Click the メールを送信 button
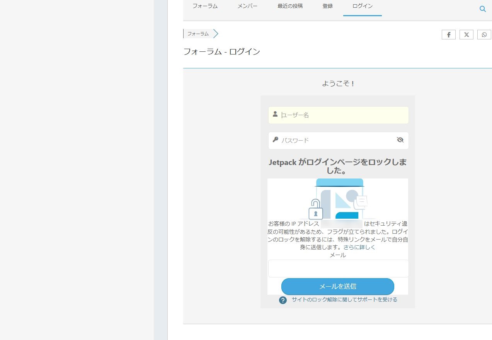Screen dimensions: 492x340 (x=338, y=287)
